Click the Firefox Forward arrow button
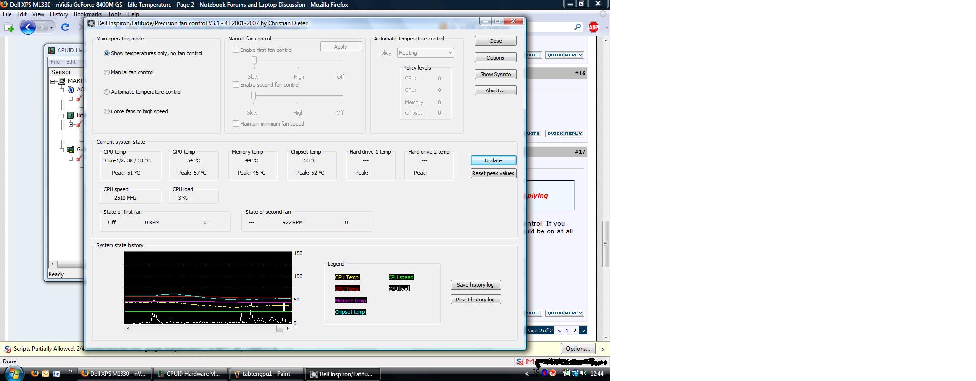Screen dimensions: 976x381 42,28
